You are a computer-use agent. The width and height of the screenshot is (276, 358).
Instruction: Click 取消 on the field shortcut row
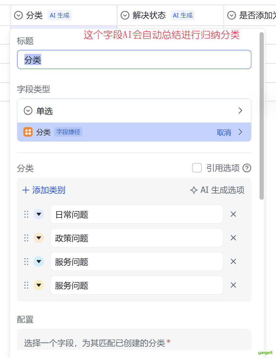coord(224,132)
